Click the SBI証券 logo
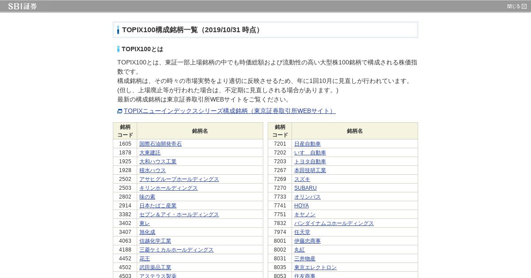Screen dimensions: 531x278 click(x=23, y=6)
